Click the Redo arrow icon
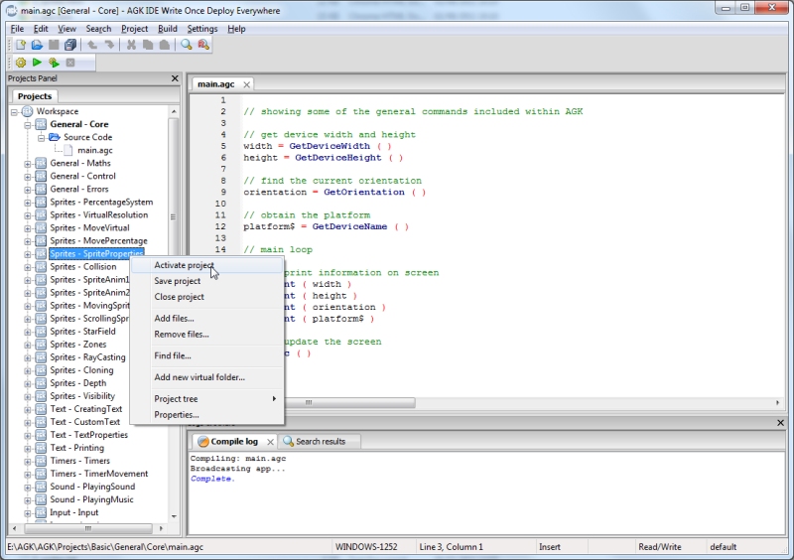 click(109, 45)
